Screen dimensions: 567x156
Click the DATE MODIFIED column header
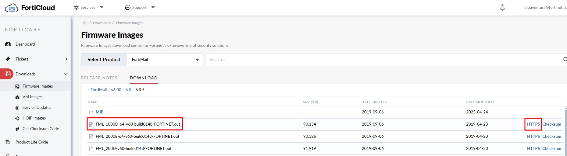[480, 102]
